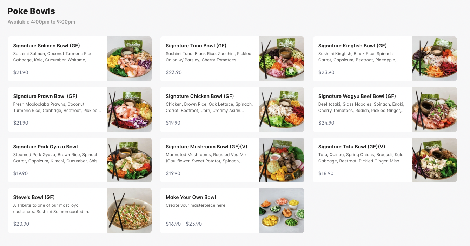Click the Wagyu Beef Bowl image
Screen dimensions: 470x246
click(x=434, y=109)
